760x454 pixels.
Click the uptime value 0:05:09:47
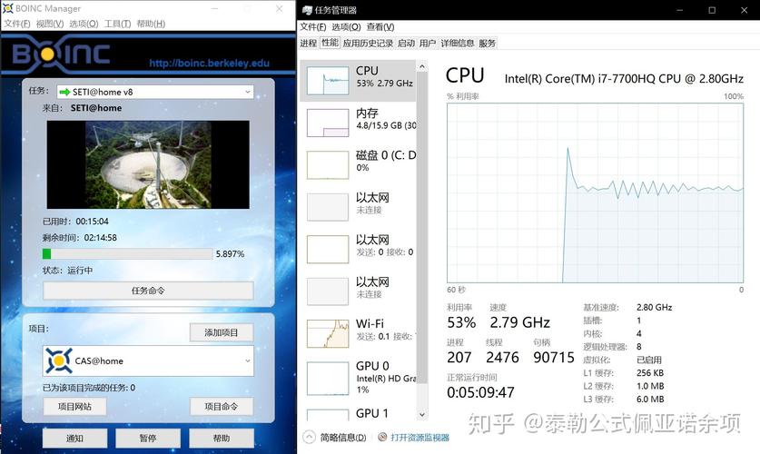481,392
